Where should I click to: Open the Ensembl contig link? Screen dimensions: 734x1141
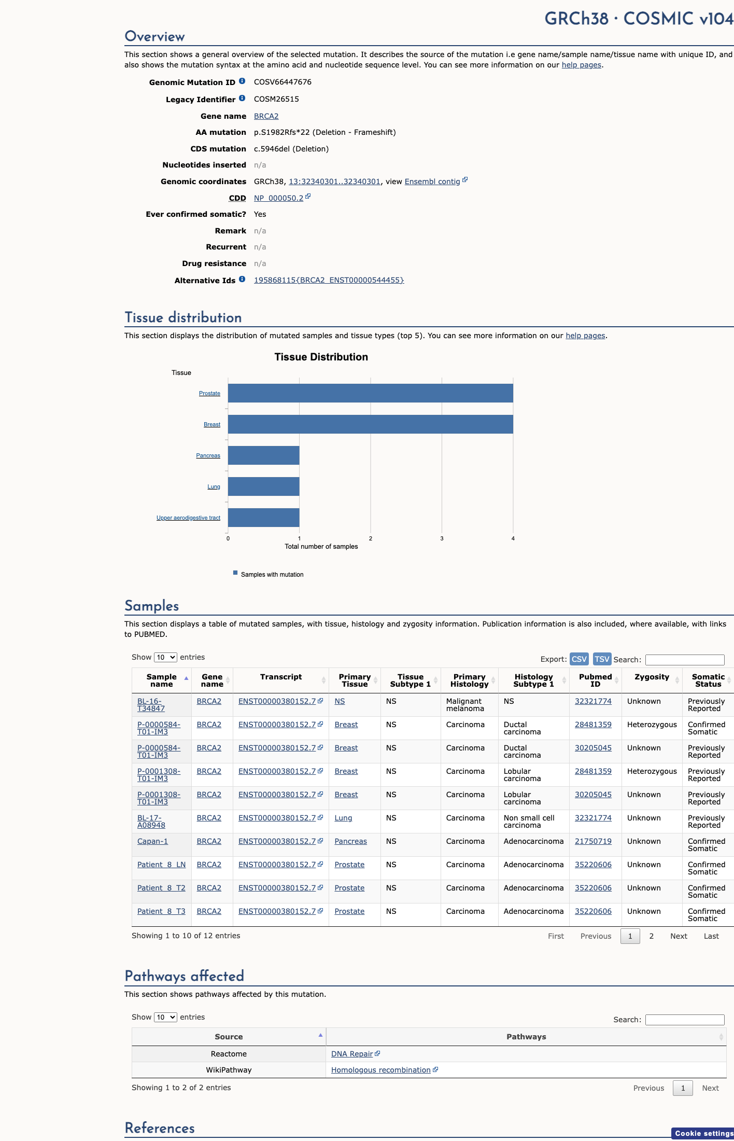(432, 182)
